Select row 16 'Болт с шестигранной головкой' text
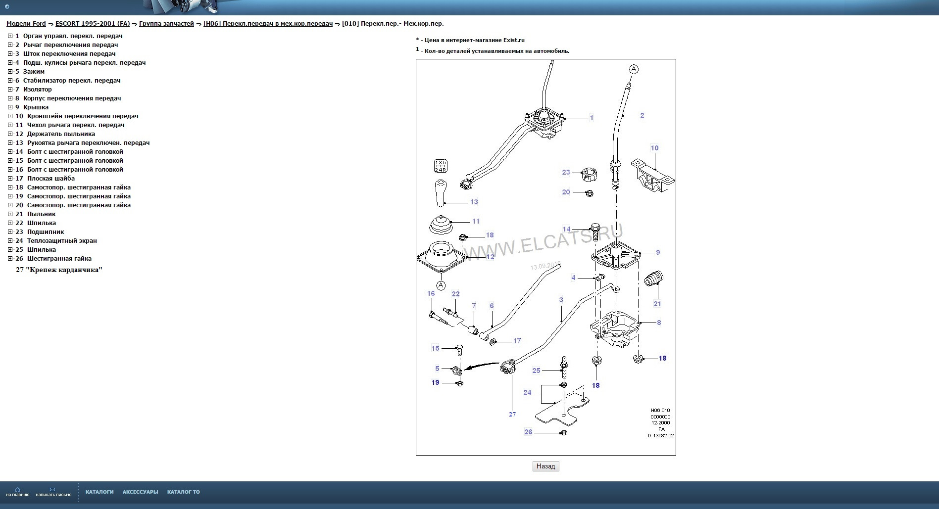This screenshot has width=939, height=509. [75, 170]
